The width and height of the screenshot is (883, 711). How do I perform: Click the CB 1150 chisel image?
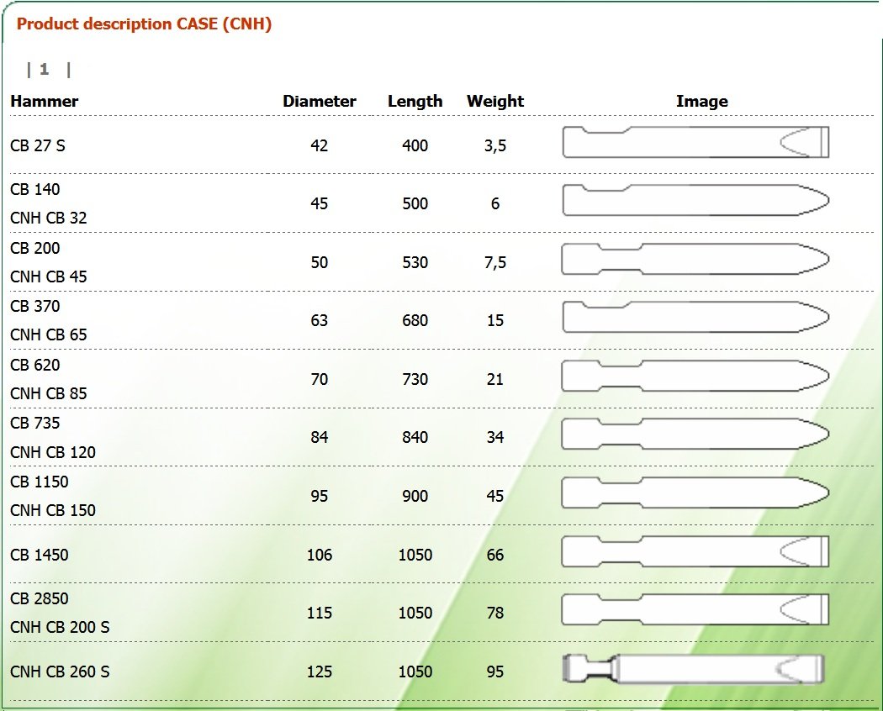tap(696, 492)
